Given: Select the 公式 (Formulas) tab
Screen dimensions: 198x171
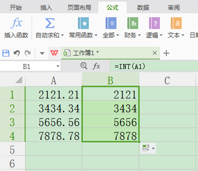Looking at the screenshot, I should [112, 8].
